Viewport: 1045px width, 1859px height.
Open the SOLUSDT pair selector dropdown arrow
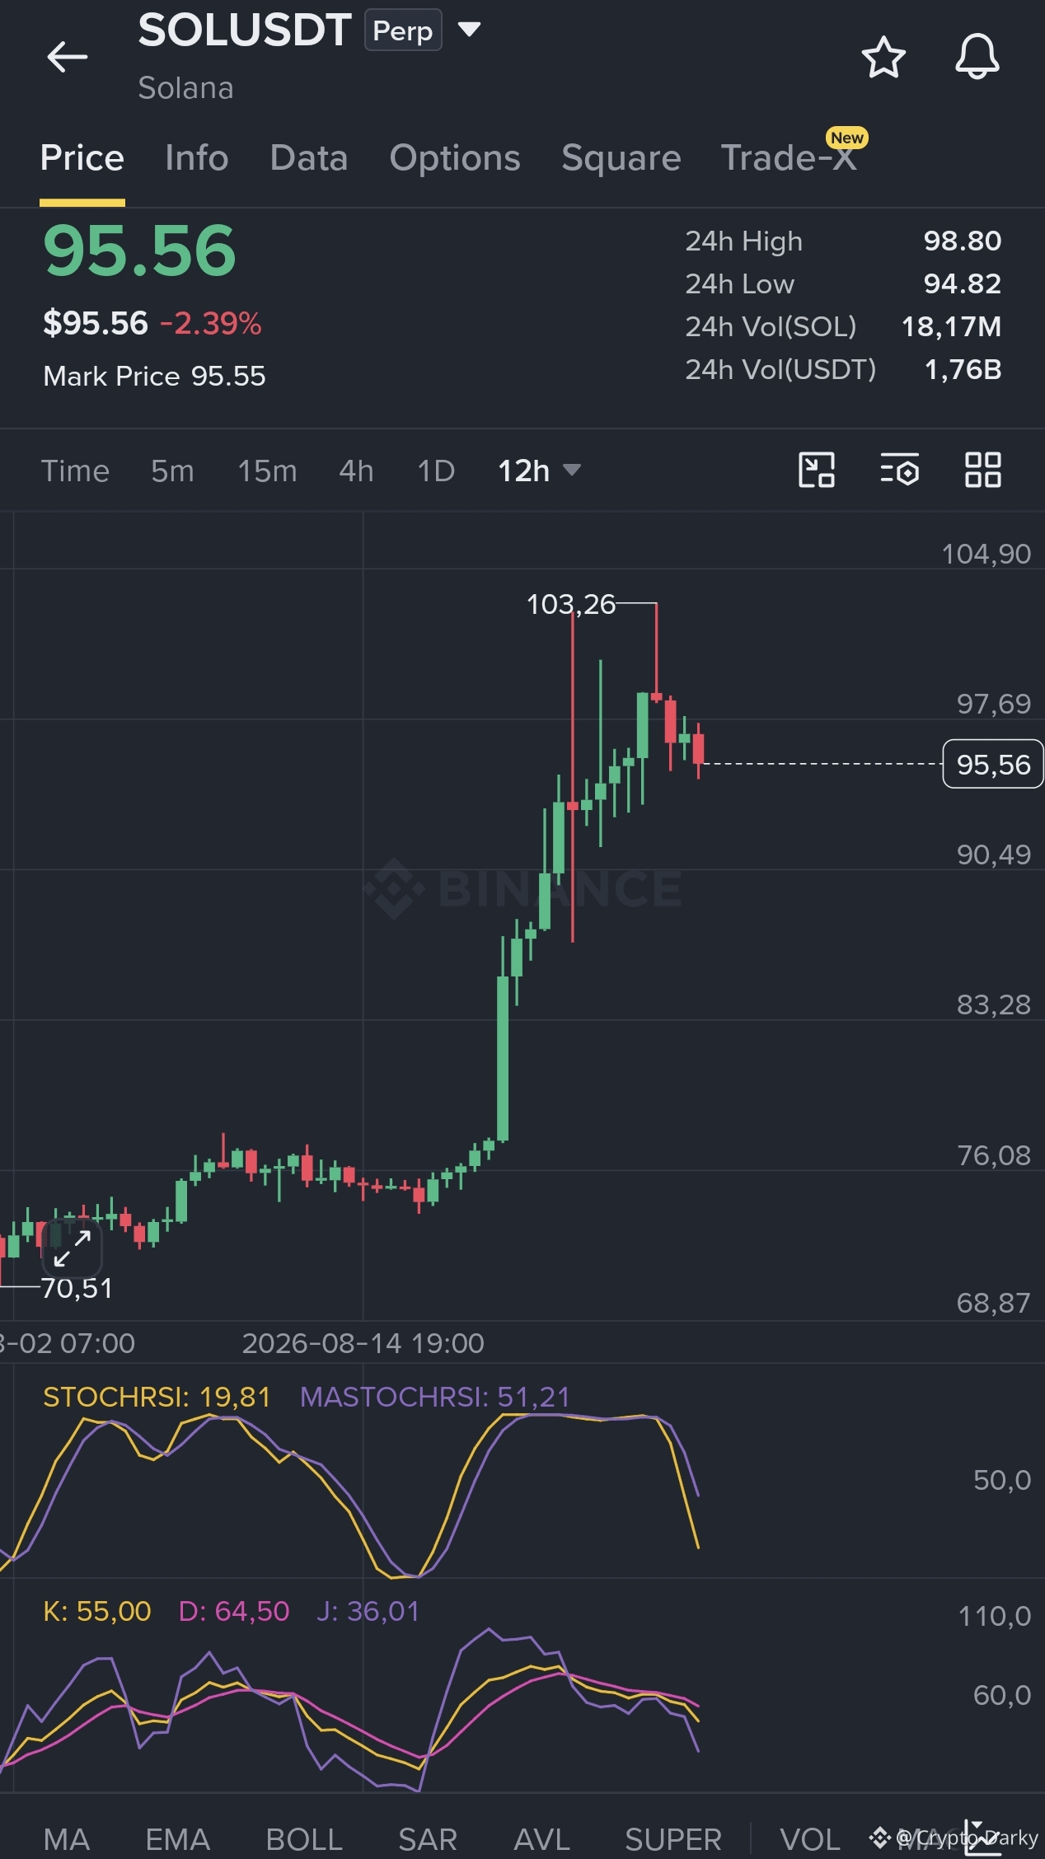coord(469,30)
